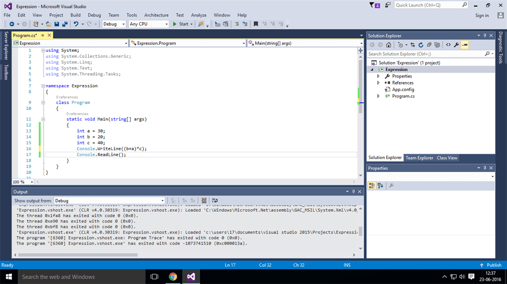The height and width of the screenshot is (284, 507).
Task: Toggle Categorized view in Properties panel
Action: coord(372,186)
